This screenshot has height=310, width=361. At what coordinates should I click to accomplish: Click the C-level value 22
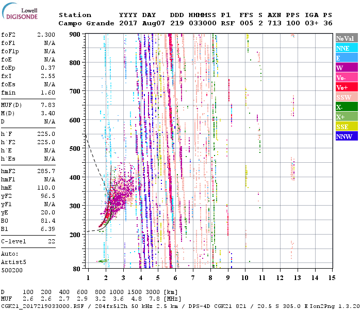[x=52, y=241]
